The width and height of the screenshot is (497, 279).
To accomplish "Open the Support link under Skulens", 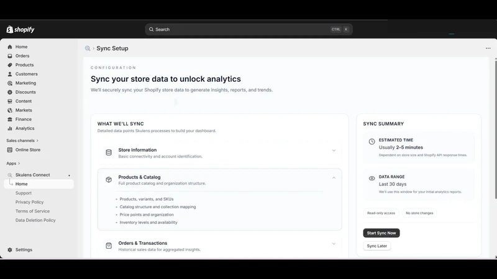I will tap(24, 193).
